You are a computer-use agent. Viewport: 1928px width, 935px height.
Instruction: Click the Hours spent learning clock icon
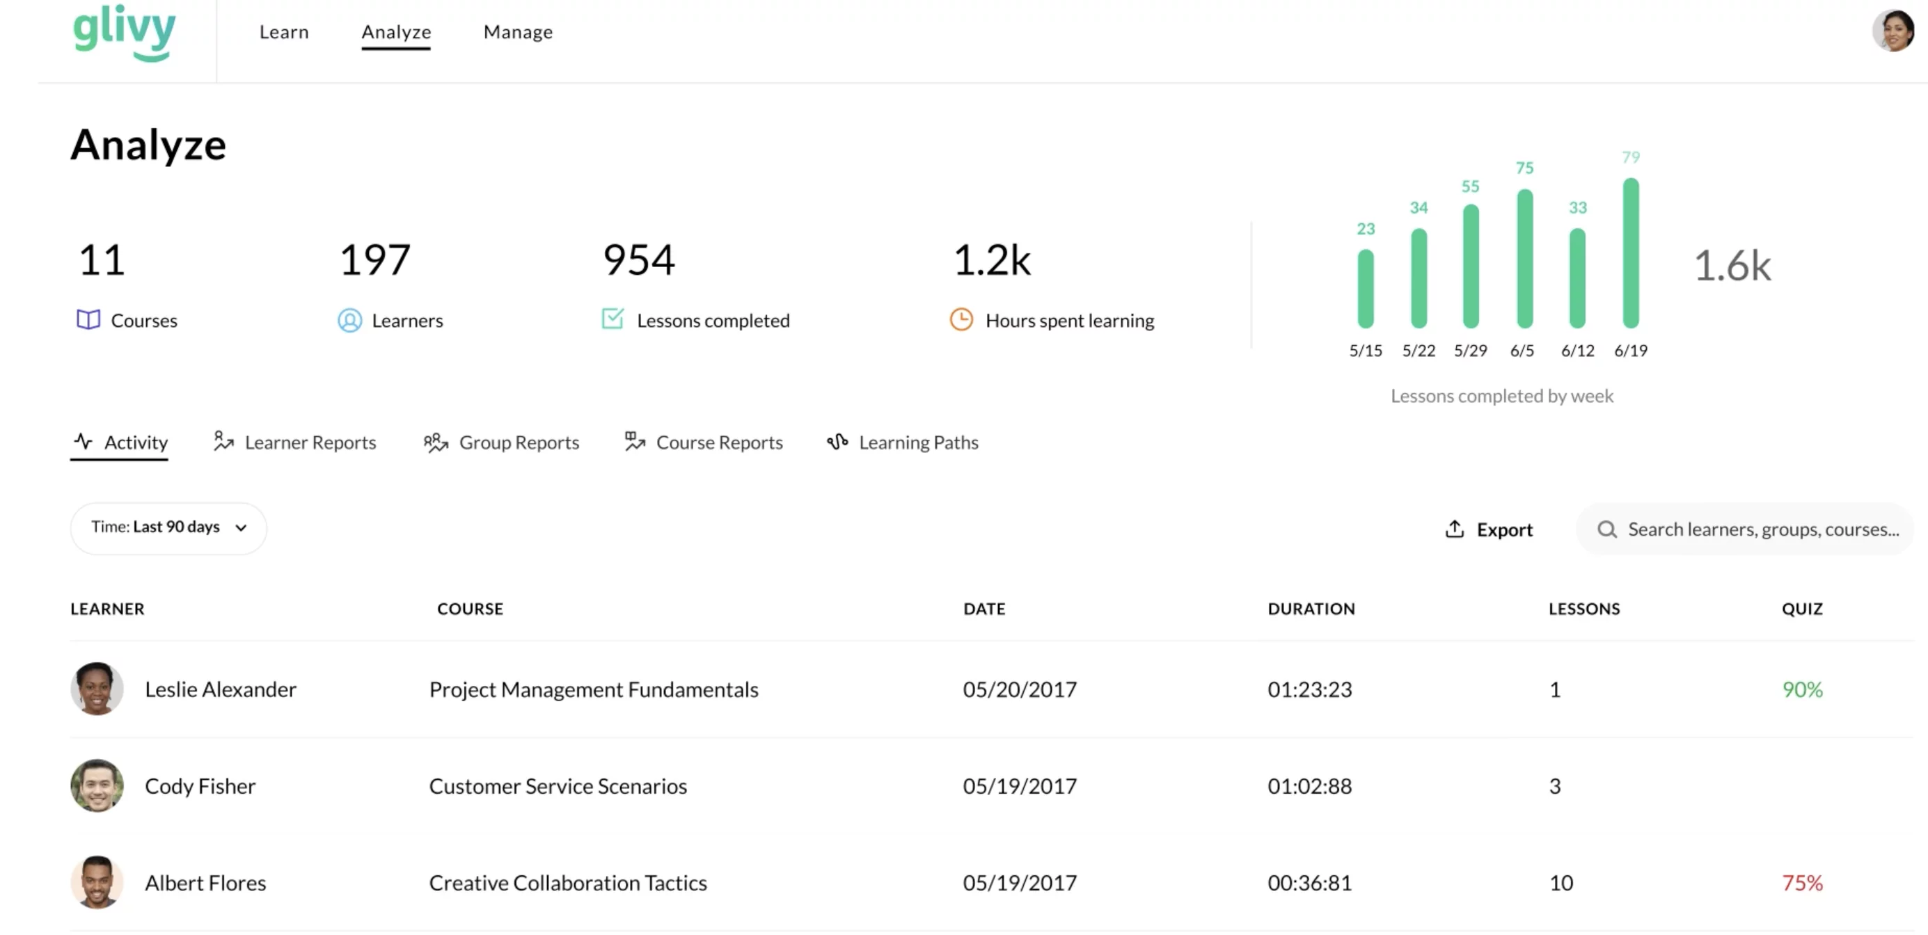[x=961, y=319]
